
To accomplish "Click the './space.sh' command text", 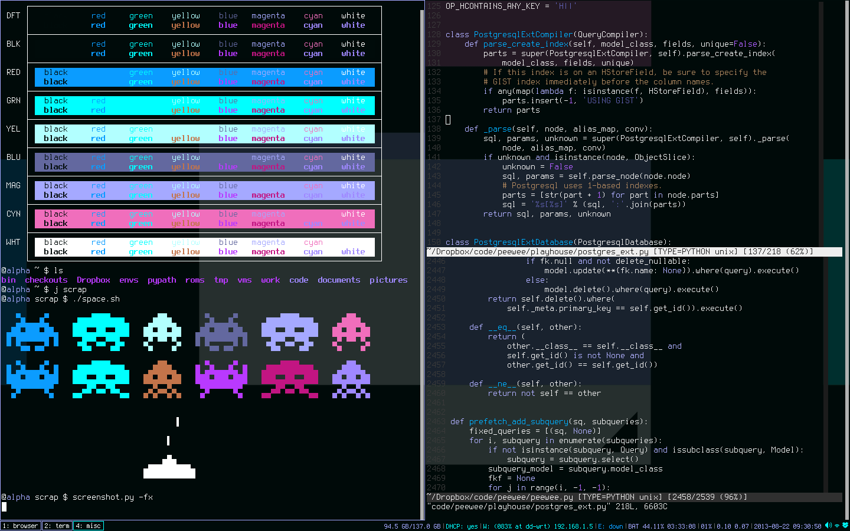I will tap(96, 299).
